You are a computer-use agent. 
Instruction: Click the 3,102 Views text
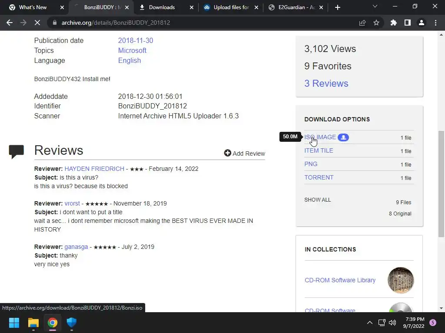330,49
